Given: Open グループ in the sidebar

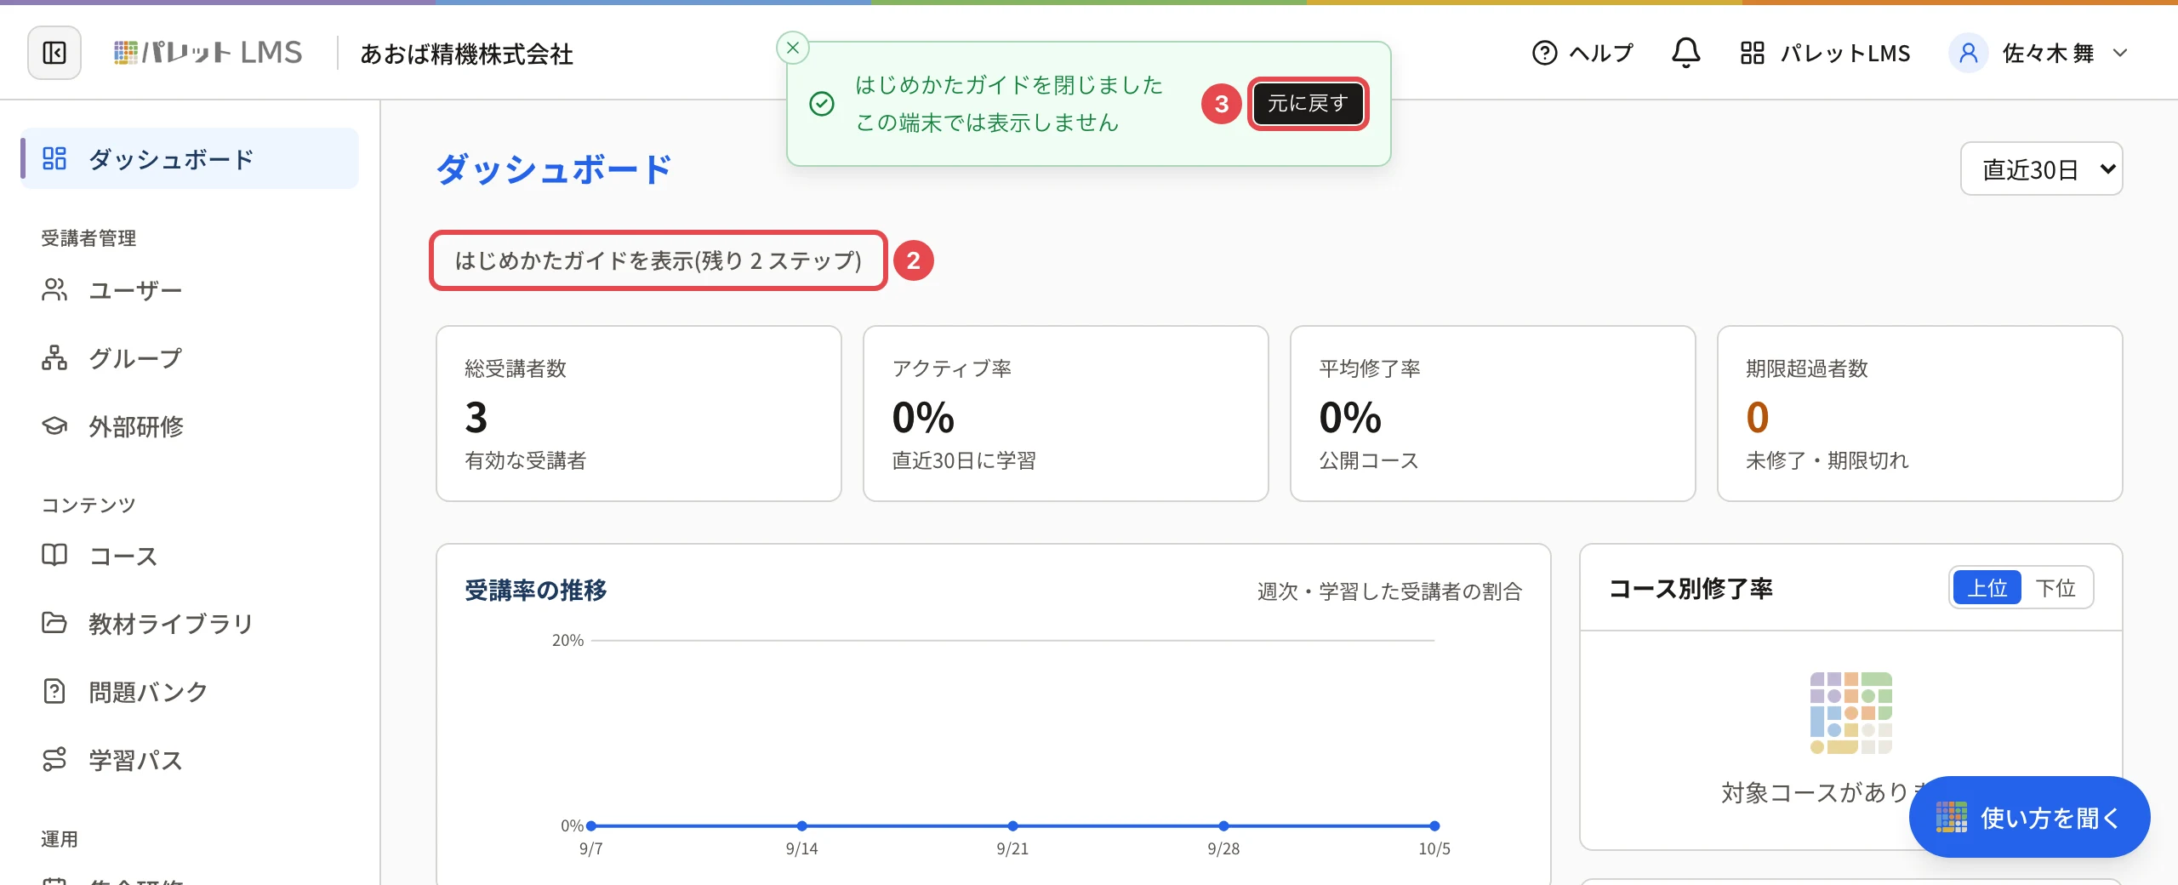Looking at the screenshot, I should click(x=190, y=357).
